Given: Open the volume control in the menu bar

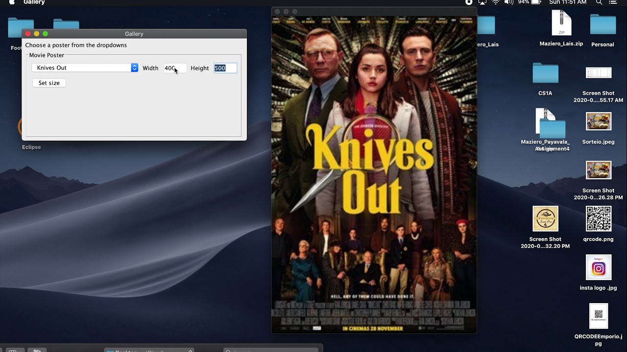Looking at the screenshot, I should coord(509,2).
